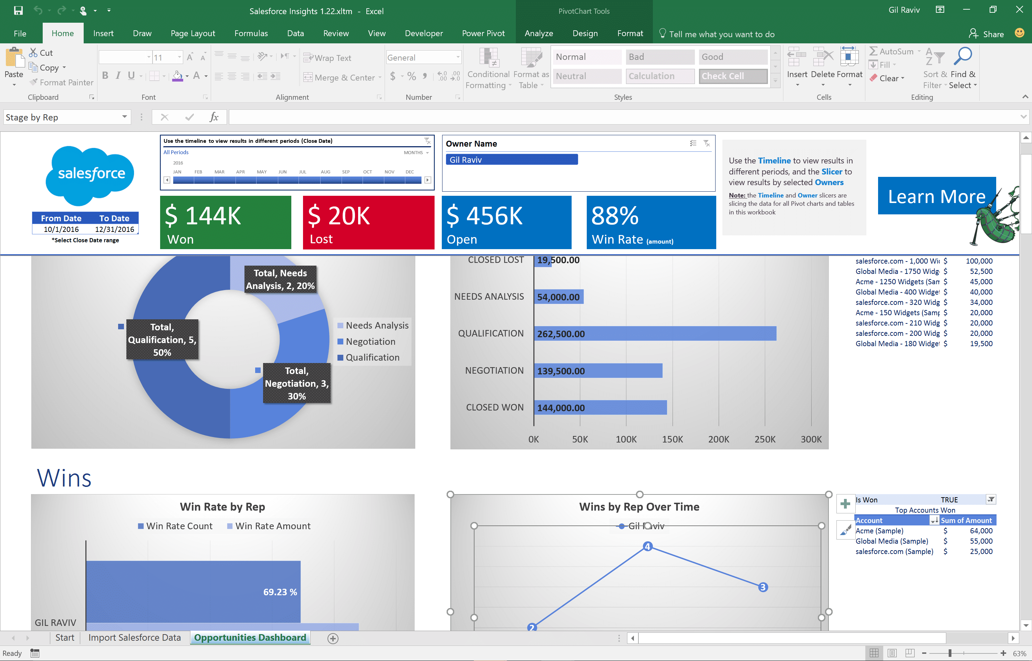The height and width of the screenshot is (661, 1032).
Task: Toggle the Gil Raviv slicer item
Action: (511, 160)
